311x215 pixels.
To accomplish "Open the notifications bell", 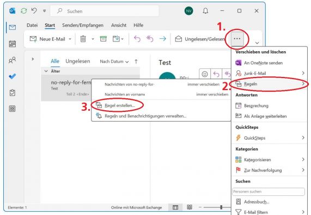I will pos(205,11).
